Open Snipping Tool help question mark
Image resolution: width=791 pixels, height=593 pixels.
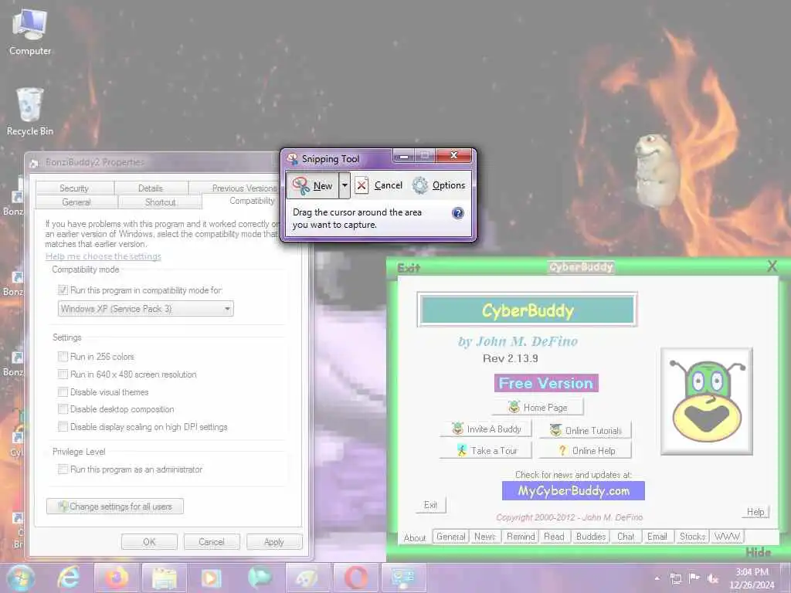coord(457,213)
